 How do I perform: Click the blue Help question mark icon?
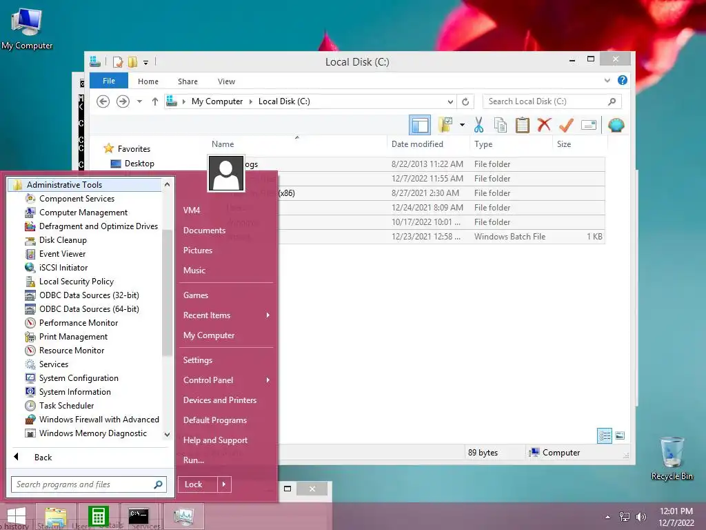623,80
